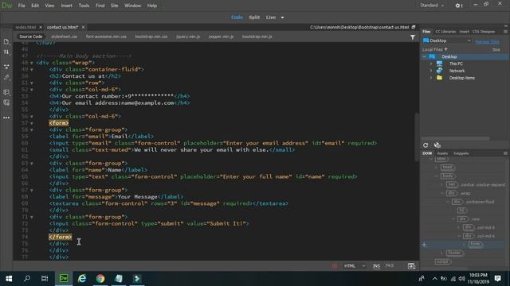Click the Dreamweaver taskbar icon

[64, 279]
